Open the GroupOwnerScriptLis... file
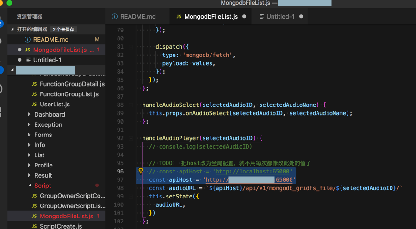This screenshot has height=229, width=416. [x=56, y=206]
